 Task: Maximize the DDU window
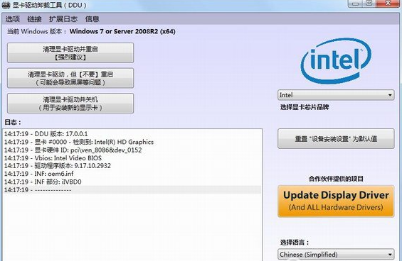[369, 4]
